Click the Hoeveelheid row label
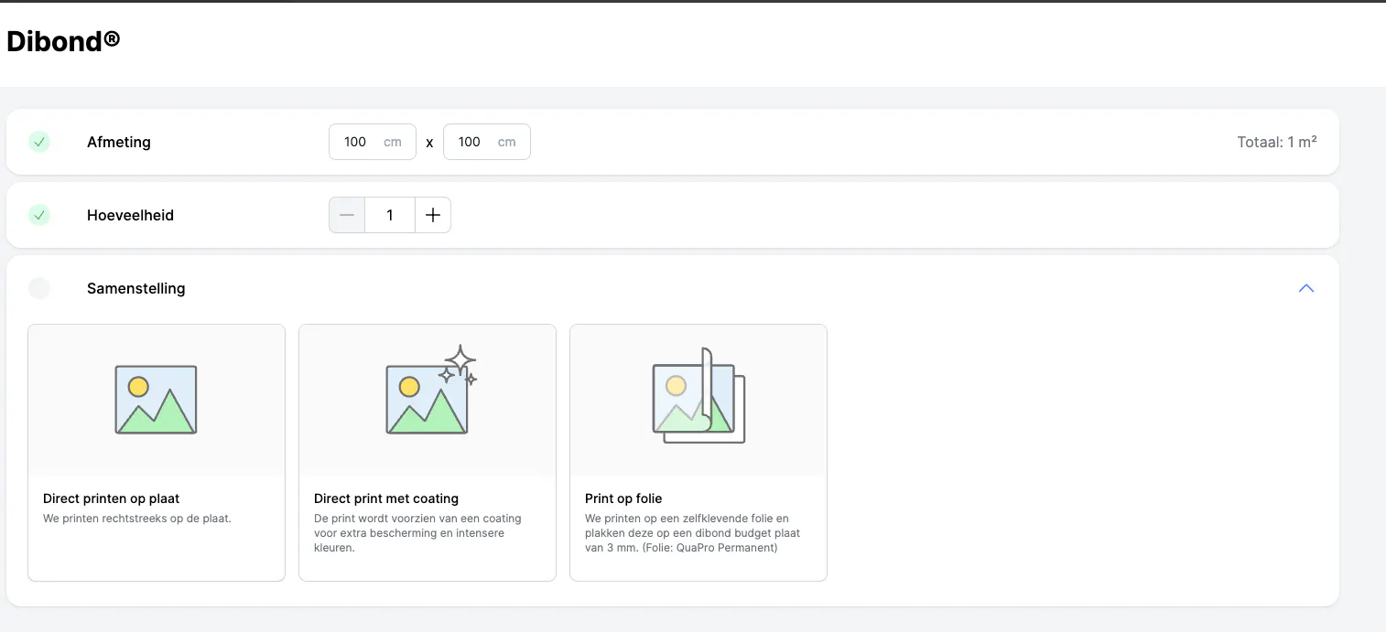The width and height of the screenshot is (1386, 632). click(x=130, y=215)
